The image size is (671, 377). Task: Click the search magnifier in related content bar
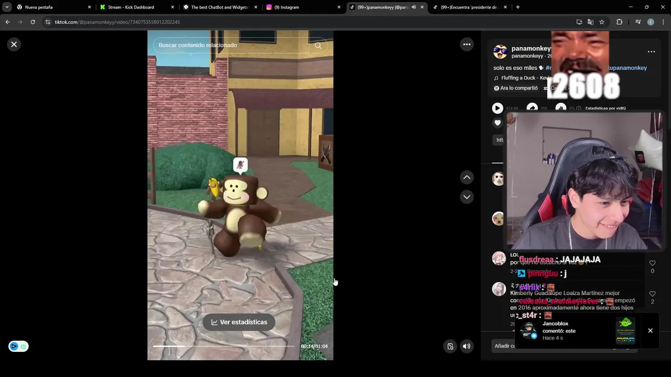[x=318, y=46]
